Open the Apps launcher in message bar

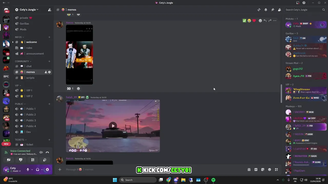[x=276, y=169]
